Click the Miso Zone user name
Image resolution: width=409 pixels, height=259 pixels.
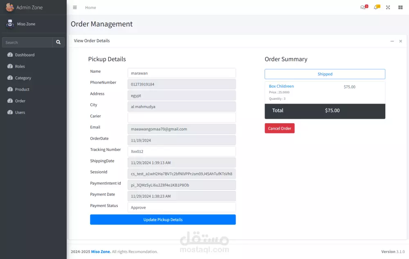(26, 24)
